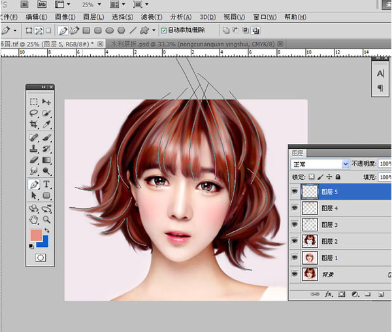Select the Lasso tool in toolbox
This screenshot has height=332, width=392.
click(x=34, y=113)
